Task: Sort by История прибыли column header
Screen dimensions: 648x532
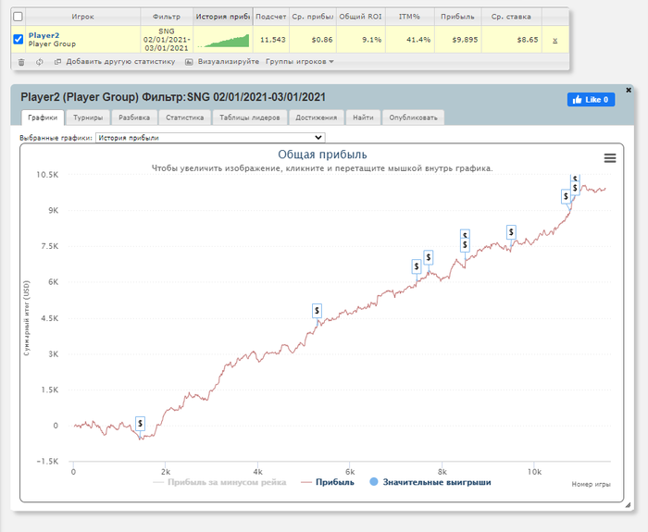Action: 223,17
